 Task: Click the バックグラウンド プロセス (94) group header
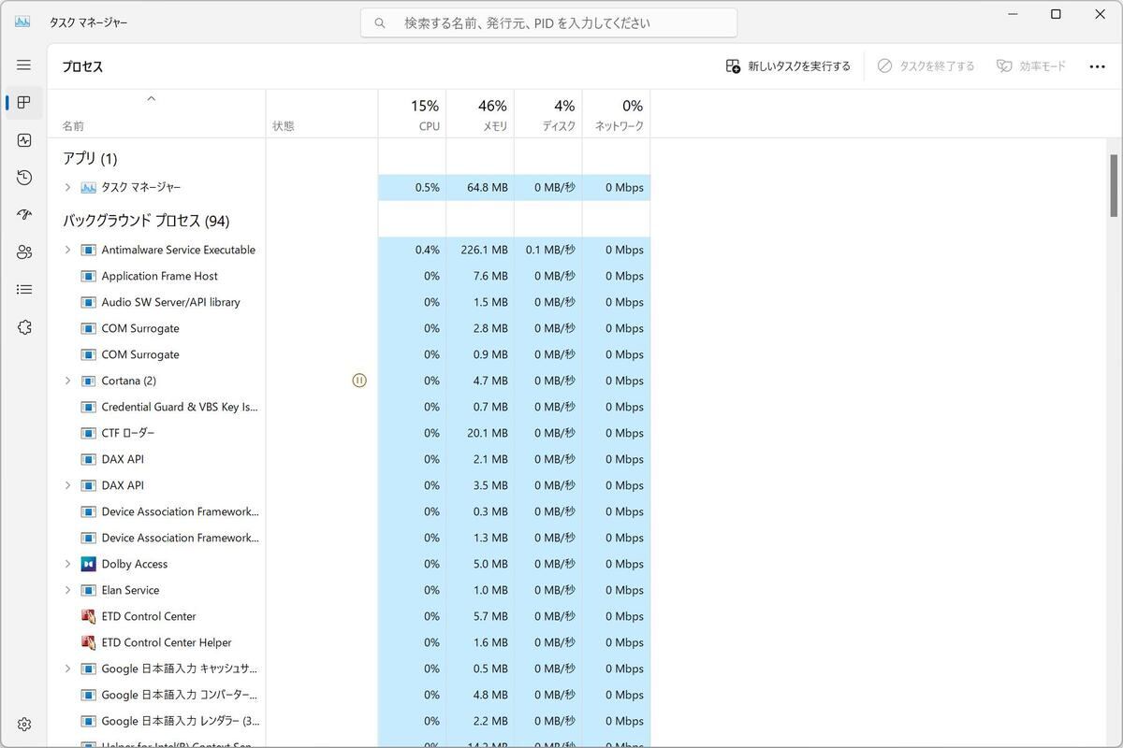pyautogui.click(x=146, y=222)
